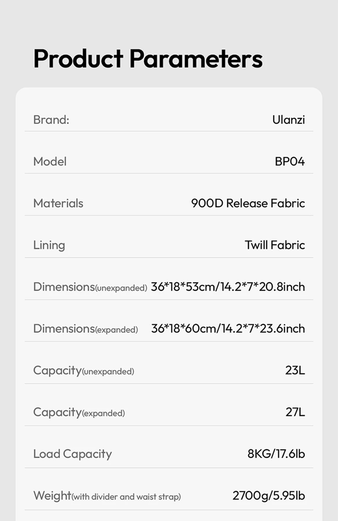Select the 36*18*60cm dimensions value
Image resolution: width=338 pixels, height=521 pixels.
(228, 329)
